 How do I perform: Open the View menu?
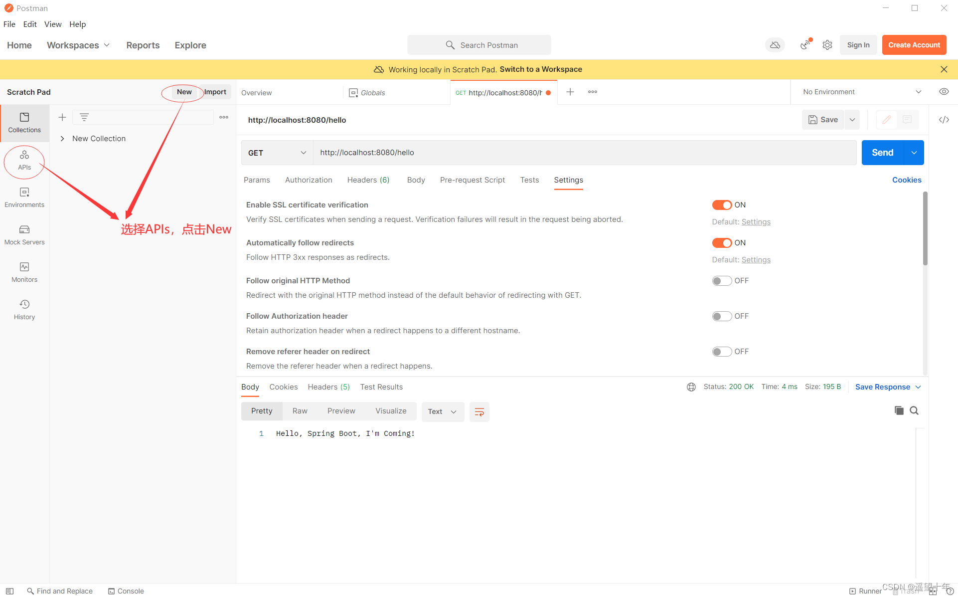(52, 24)
